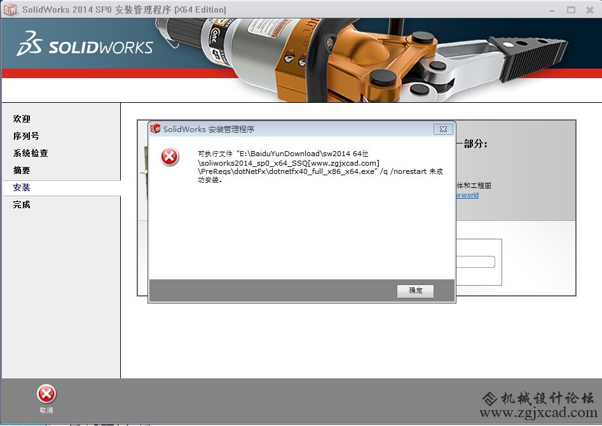Screen dimensions: 602x426
Task: Click the 取消 label under the cancel icon
Action: (x=46, y=410)
